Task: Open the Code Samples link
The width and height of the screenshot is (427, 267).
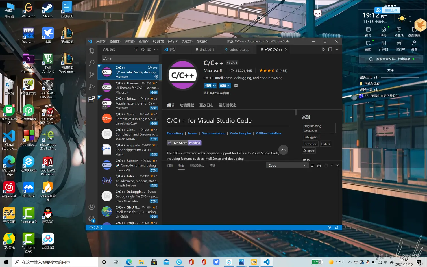Action: click(x=241, y=133)
